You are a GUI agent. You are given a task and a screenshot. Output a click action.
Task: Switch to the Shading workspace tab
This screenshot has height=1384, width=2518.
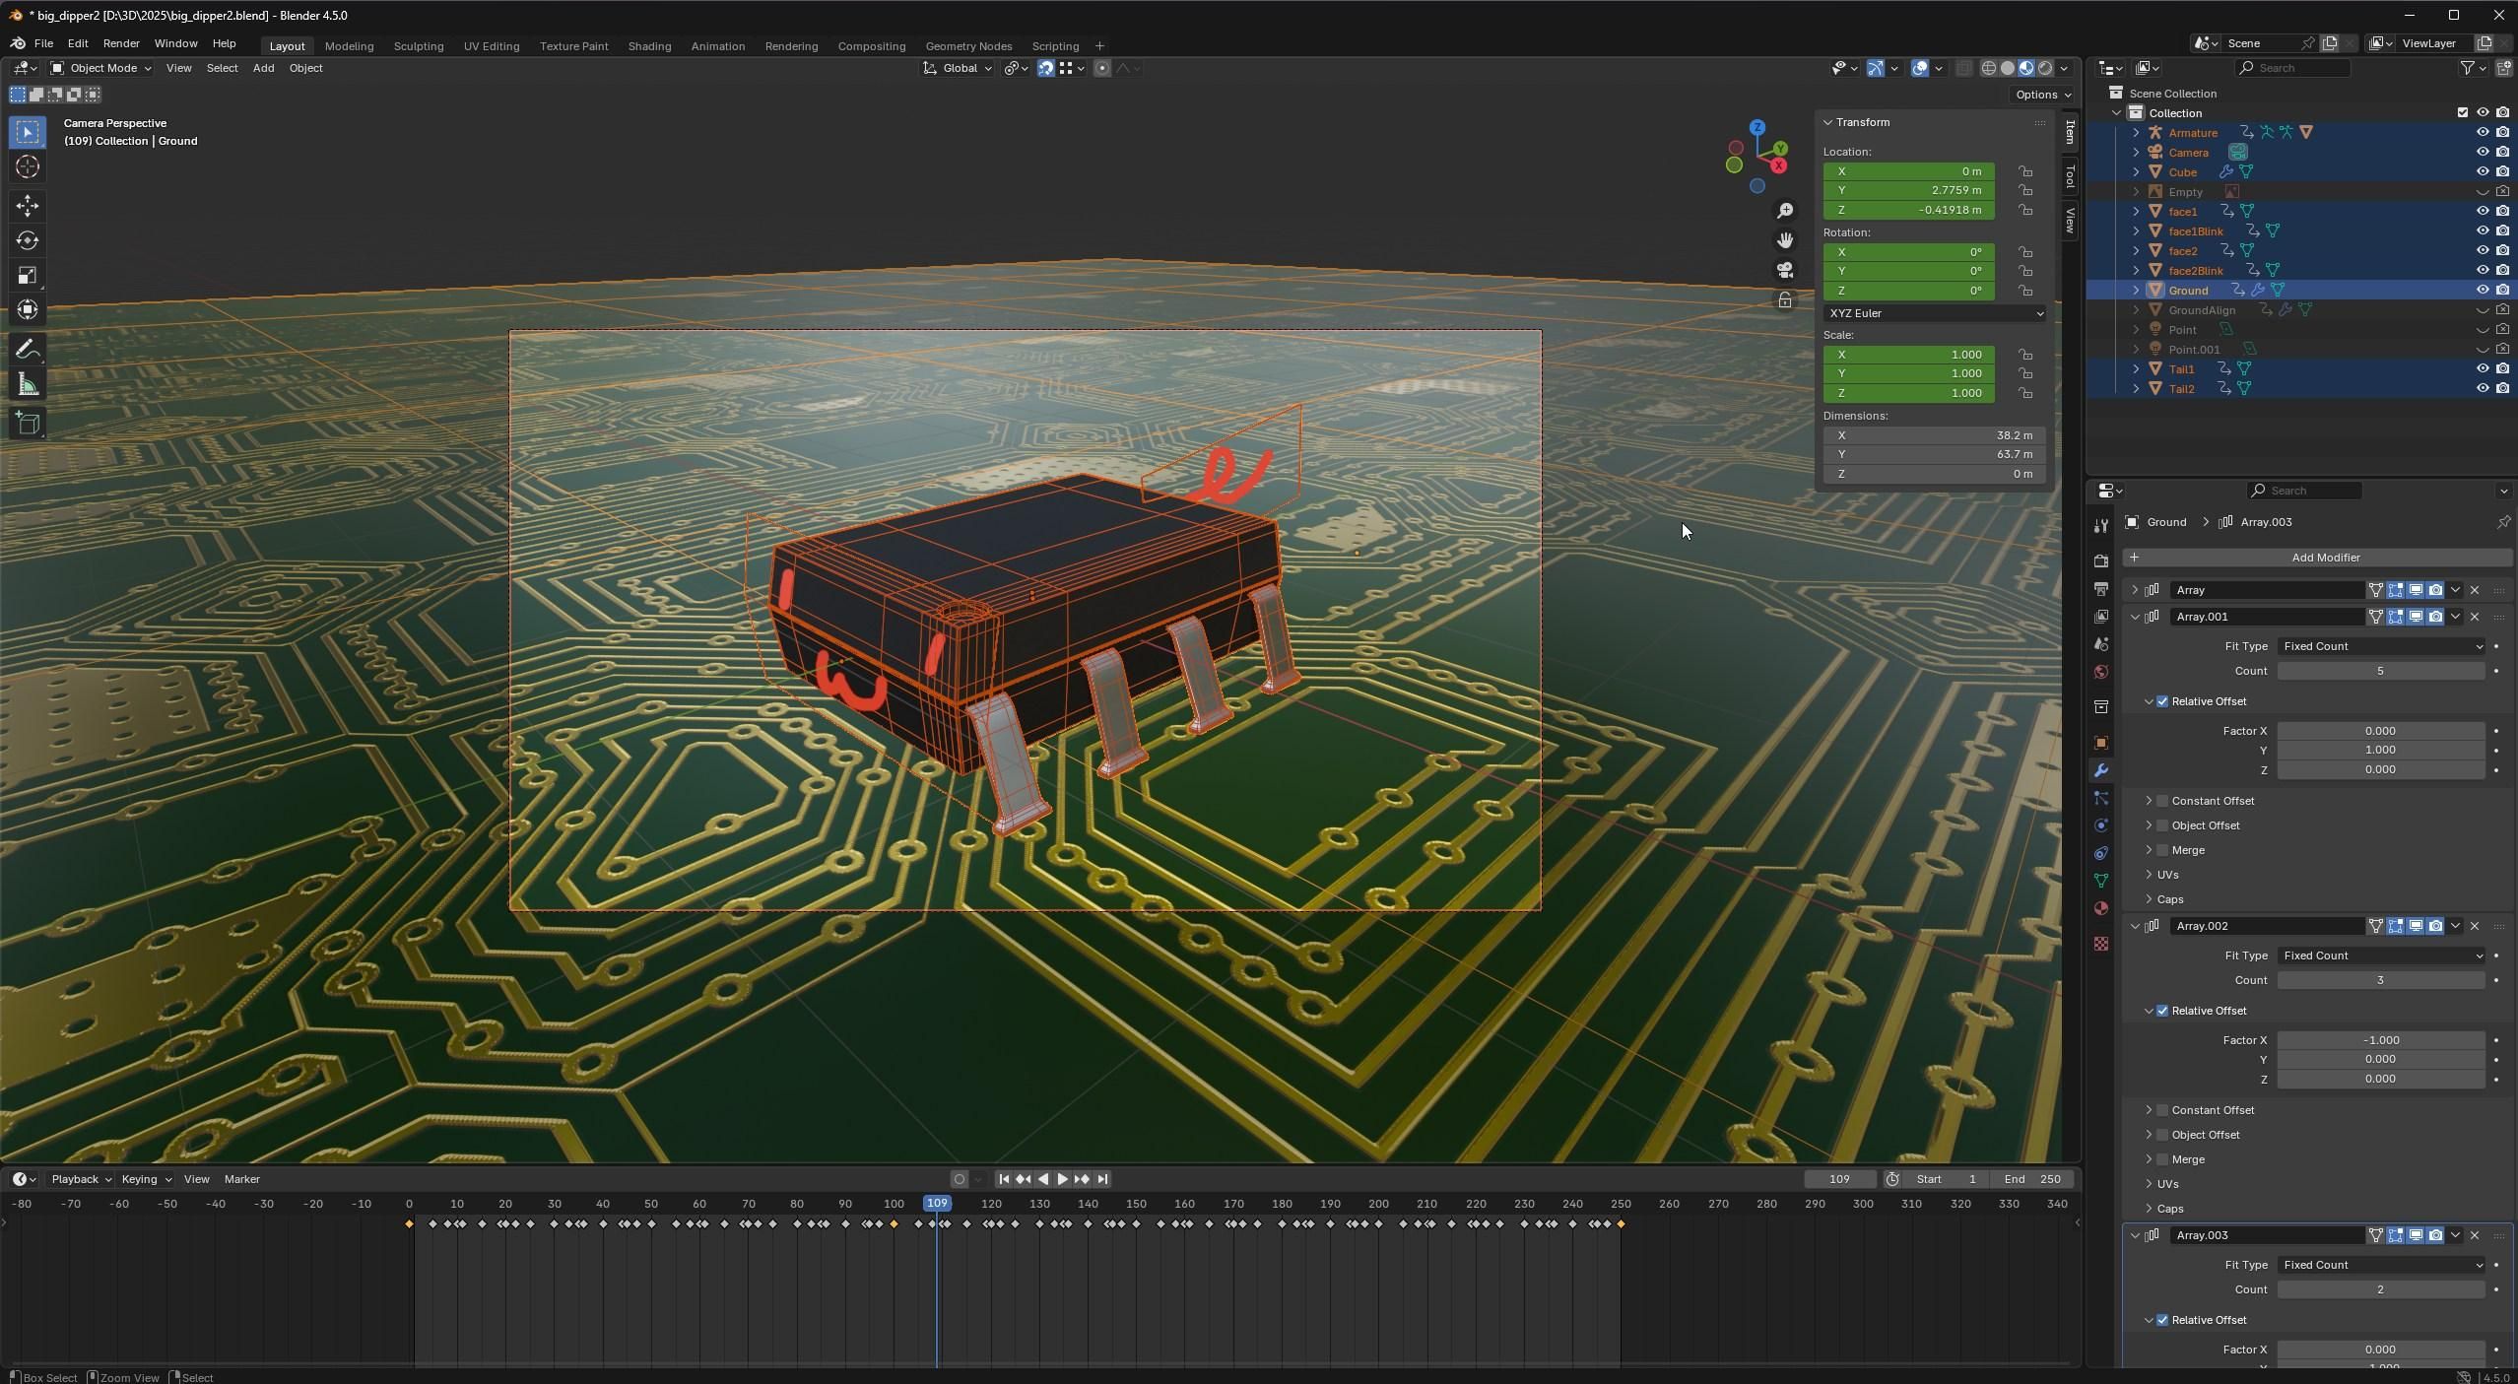(x=648, y=45)
